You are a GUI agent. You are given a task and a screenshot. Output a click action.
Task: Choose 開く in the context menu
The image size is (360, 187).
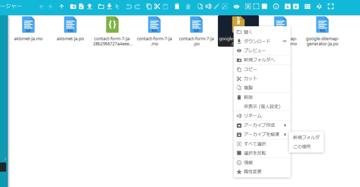pyautogui.click(x=262, y=32)
